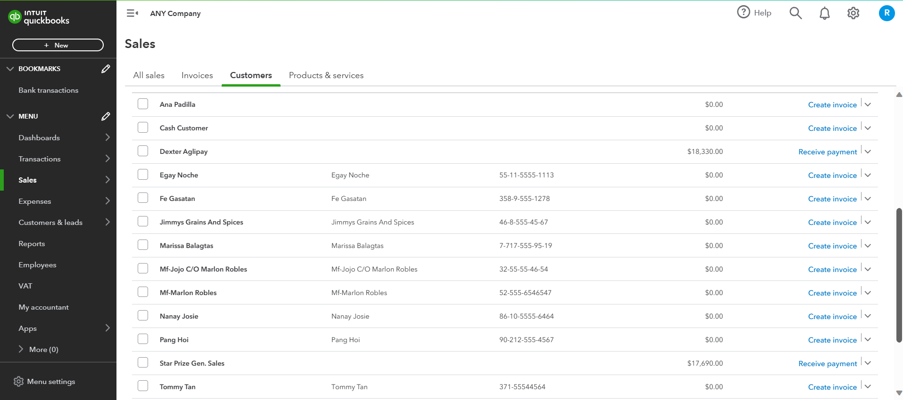
Task: Select the Ana Padilla checkbox
Action: point(143,104)
